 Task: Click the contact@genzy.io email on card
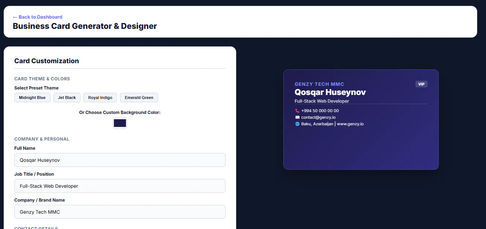coord(319,117)
